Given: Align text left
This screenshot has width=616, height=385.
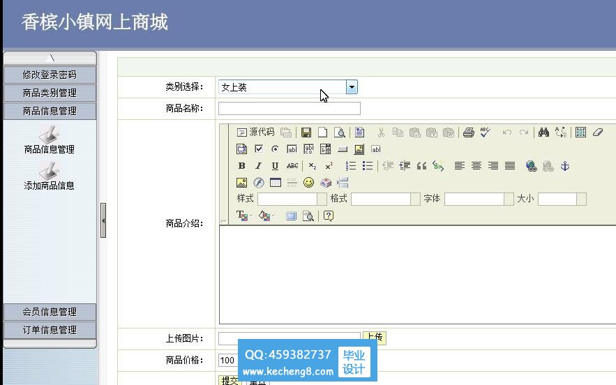Looking at the screenshot, I should coord(459,166).
